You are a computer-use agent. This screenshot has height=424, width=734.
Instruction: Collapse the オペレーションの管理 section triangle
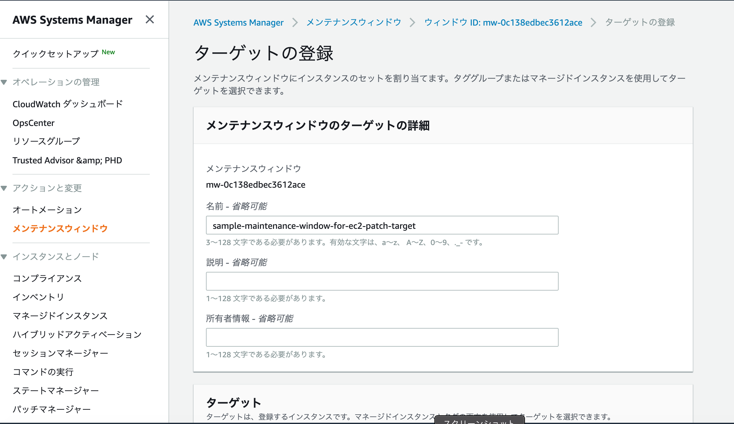click(4, 82)
